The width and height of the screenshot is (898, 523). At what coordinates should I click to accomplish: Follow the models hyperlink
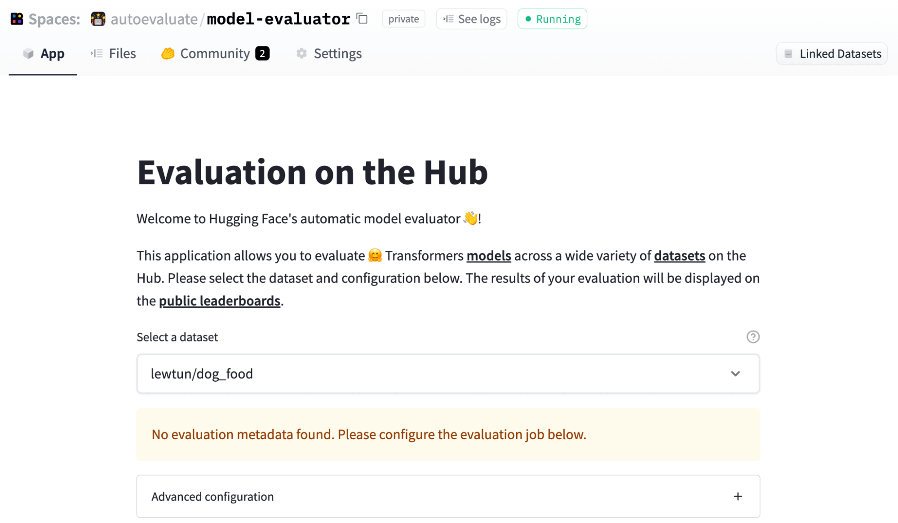click(488, 256)
